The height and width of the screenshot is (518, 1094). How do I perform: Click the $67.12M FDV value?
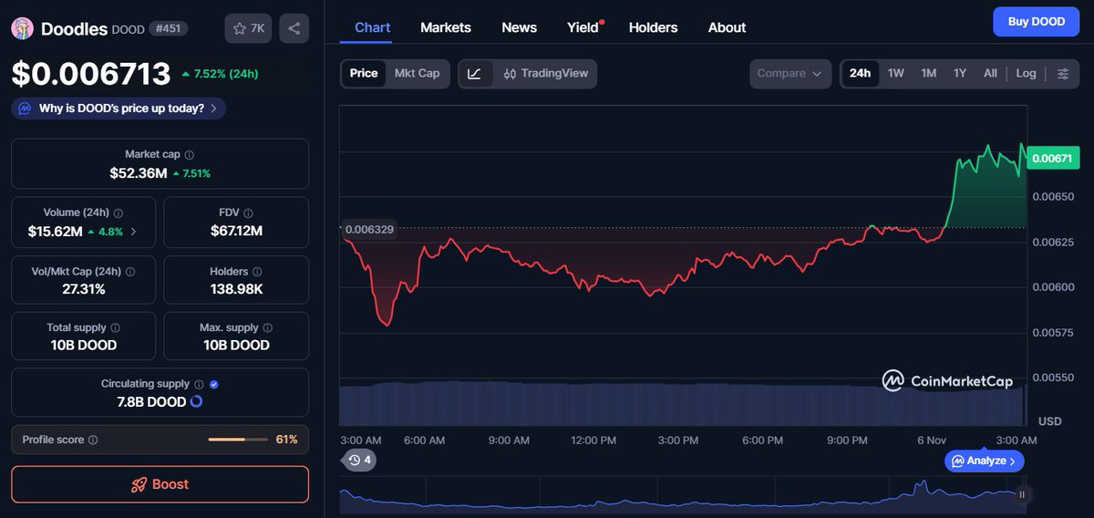[x=236, y=231]
